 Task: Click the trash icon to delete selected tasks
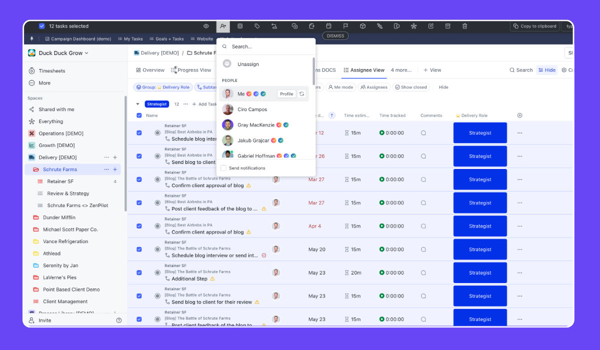tap(464, 26)
